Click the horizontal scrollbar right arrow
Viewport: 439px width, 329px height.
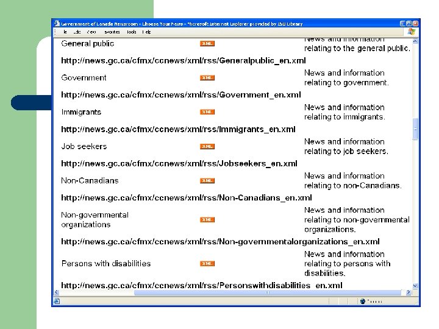(409, 292)
